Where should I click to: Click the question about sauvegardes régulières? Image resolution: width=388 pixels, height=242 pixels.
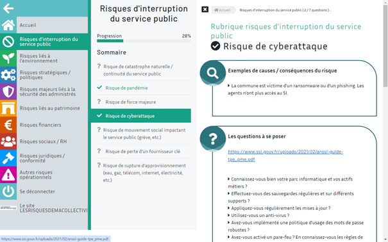291,197
